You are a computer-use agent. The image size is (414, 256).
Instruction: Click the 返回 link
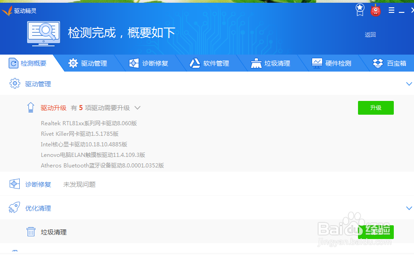coord(370,34)
